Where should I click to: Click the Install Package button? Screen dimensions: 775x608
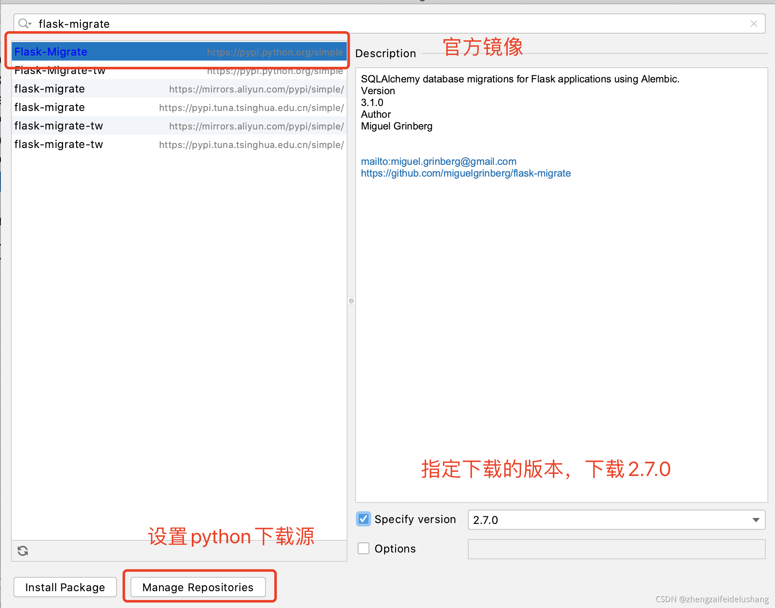[65, 587]
